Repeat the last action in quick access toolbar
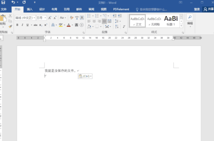214x141 pixels. click(x=24, y=2)
